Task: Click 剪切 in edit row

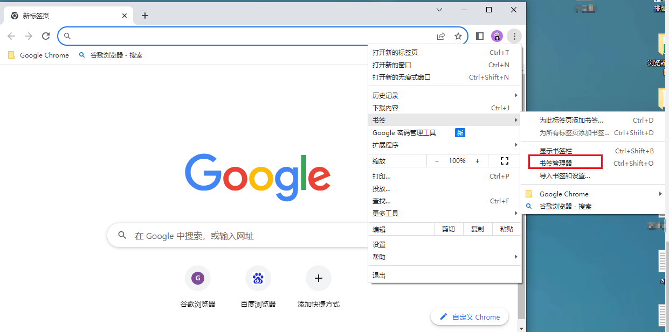Action: (449, 229)
